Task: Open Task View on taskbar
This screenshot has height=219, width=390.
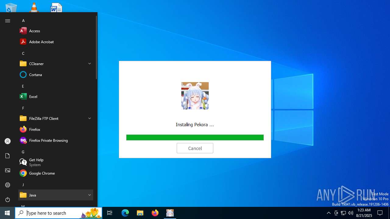Action: pos(110,213)
